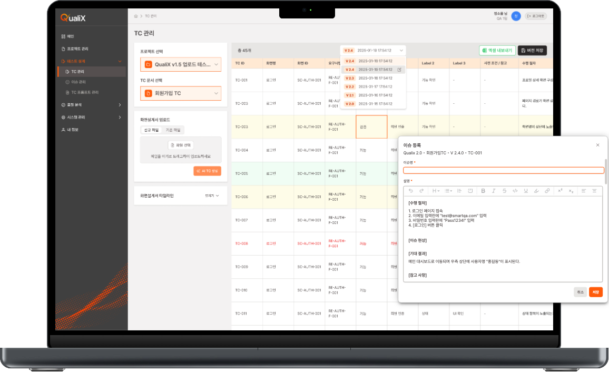Screen dimensions: 609x372
Task: Click the issue dialog's vertical scrollbar
Action: (x=606, y=171)
